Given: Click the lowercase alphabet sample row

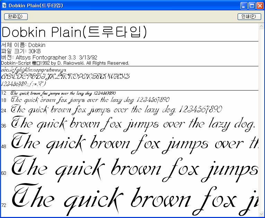Looking at the screenshot, I should (x=34, y=70).
